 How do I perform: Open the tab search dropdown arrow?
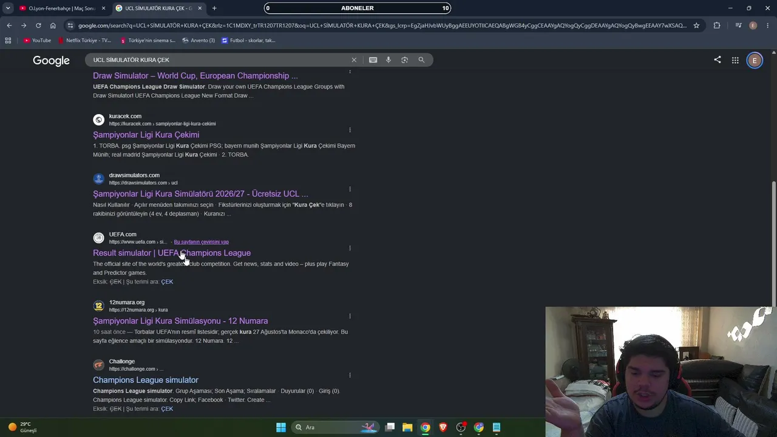point(8,8)
